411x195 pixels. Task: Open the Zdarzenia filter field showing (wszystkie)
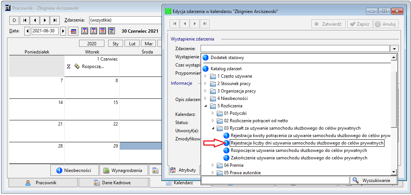[x=126, y=20]
